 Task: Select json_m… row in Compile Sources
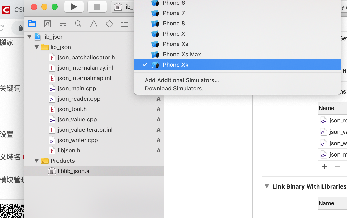click(332, 154)
